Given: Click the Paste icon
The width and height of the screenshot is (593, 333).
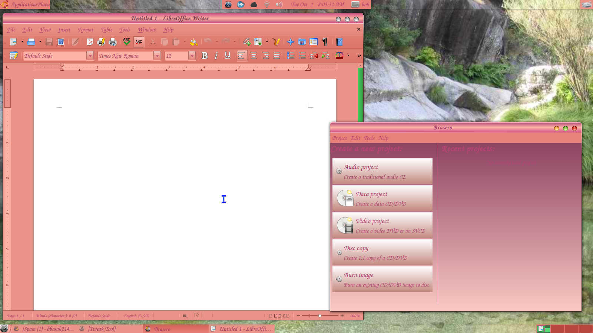Looking at the screenshot, I should coord(176,42).
